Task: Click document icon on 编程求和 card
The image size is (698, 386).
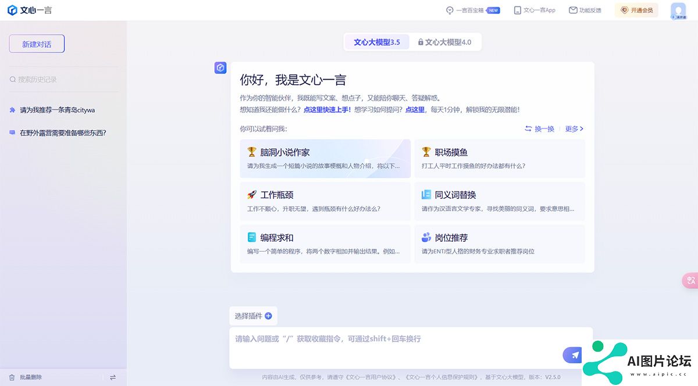Action: pos(252,237)
